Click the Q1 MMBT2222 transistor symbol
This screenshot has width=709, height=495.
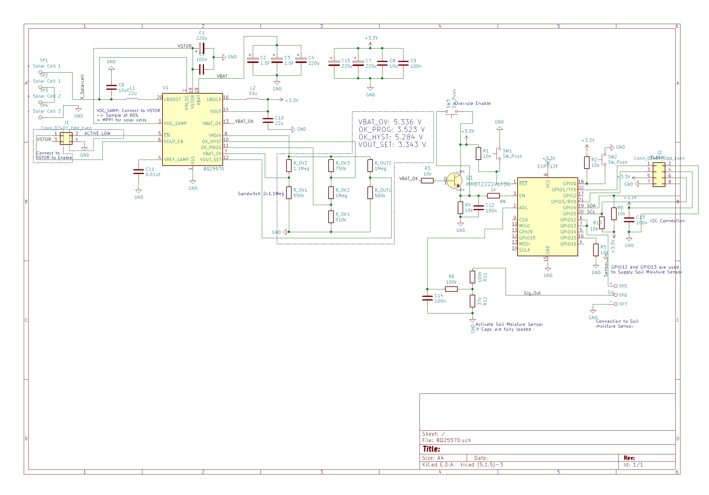pos(454,181)
